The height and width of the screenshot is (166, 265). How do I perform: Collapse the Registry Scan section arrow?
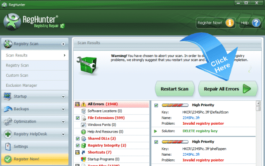(x=63, y=43)
